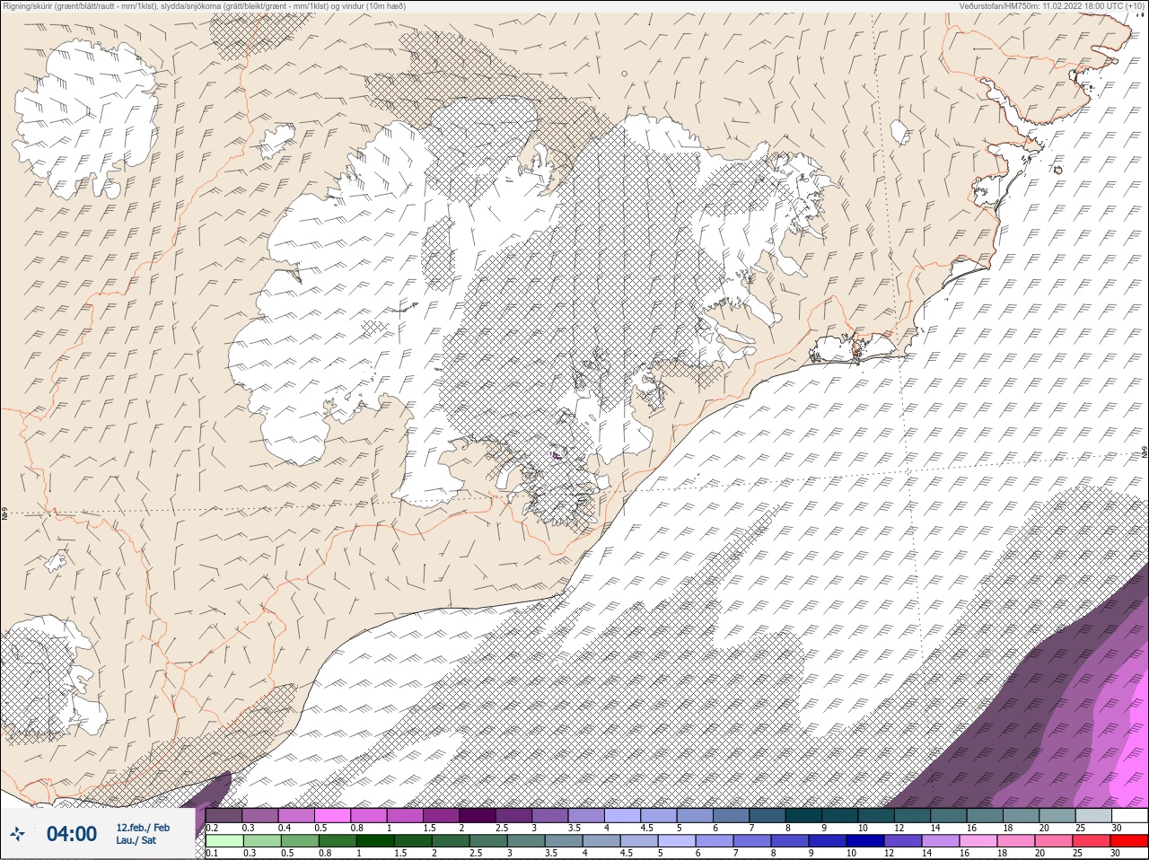
Task: Pick the dark purple 2 mm snow swatch
Action: (478, 815)
